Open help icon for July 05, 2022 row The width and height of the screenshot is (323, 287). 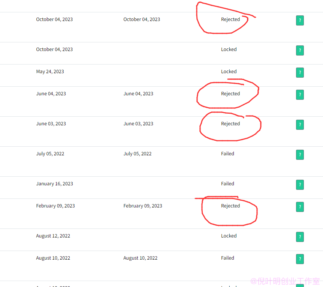pyautogui.click(x=300, y=155)
